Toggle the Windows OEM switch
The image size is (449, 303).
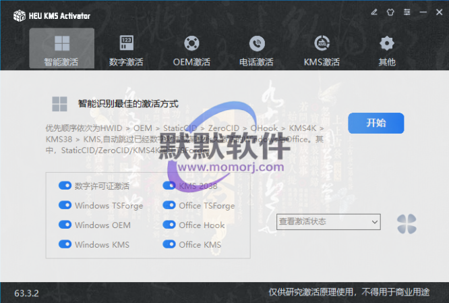[x=65, y=225]
